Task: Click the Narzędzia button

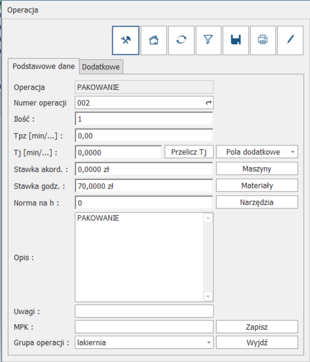Action: (257, 202)
